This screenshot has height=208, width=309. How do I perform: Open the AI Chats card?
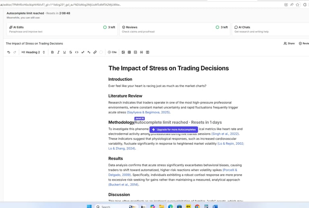270,29
